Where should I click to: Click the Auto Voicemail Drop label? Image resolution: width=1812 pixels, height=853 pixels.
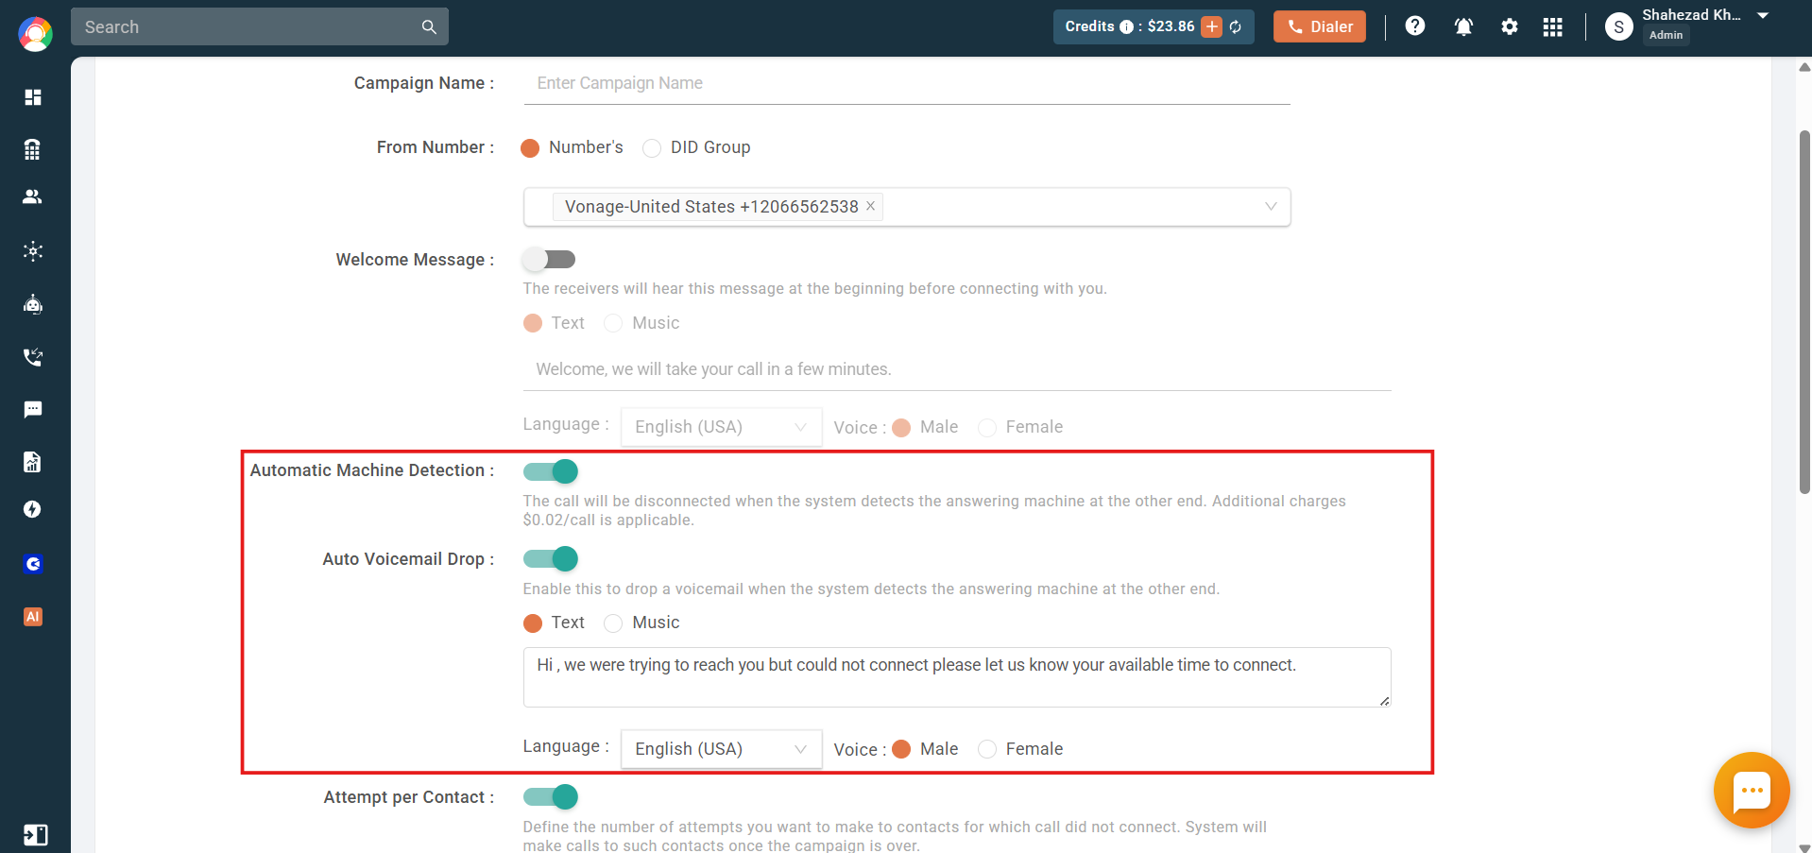[x=408, y=559]
